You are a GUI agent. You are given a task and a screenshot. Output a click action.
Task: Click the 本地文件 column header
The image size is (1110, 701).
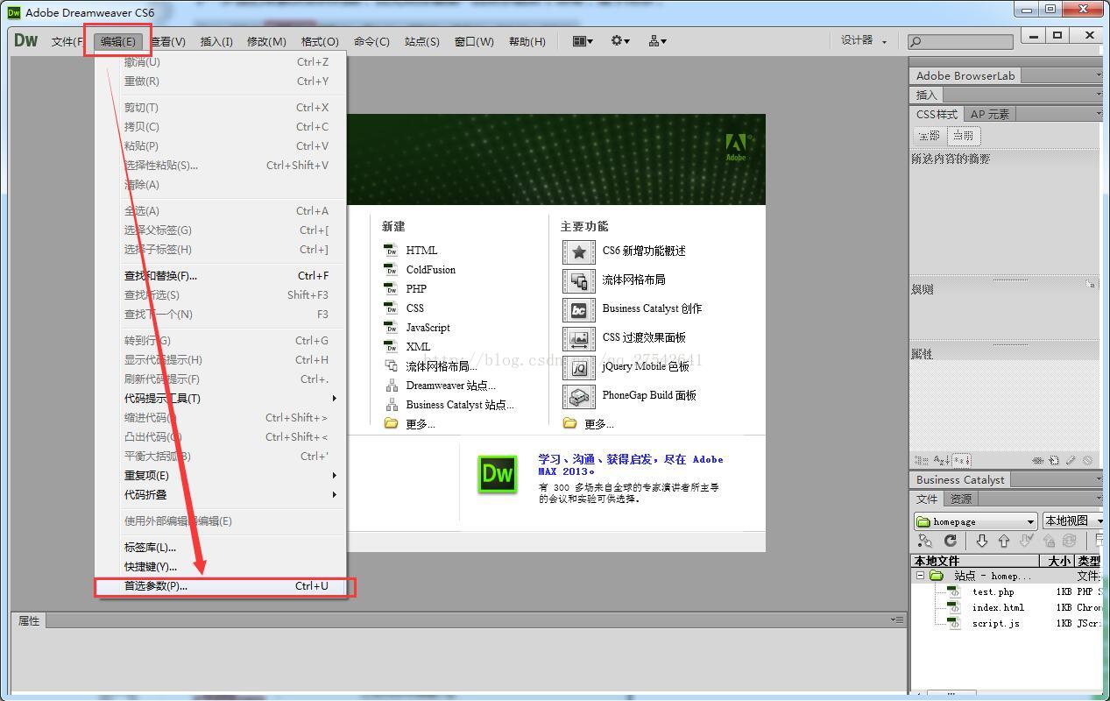click(x=976, y=561)
